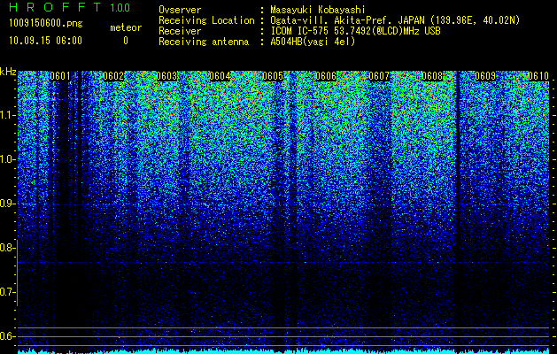Click the 0610 time marker
The height and width of the screenshot is (354, 557).
coord(538,76)
